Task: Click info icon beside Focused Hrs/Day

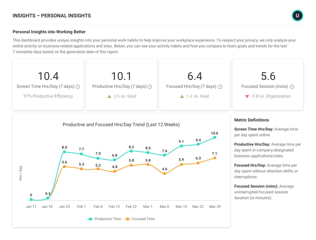Action: (220, 87)
